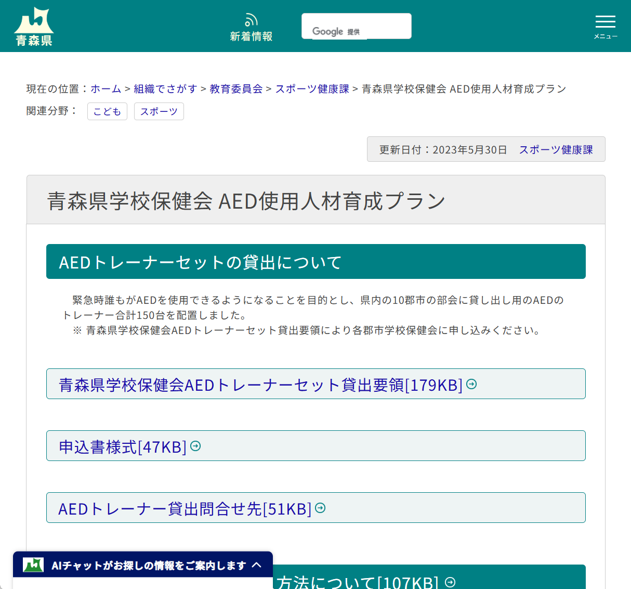Open the 申込書様式 47KB document
The image size is (631, 589).
(x=123, y=445)
